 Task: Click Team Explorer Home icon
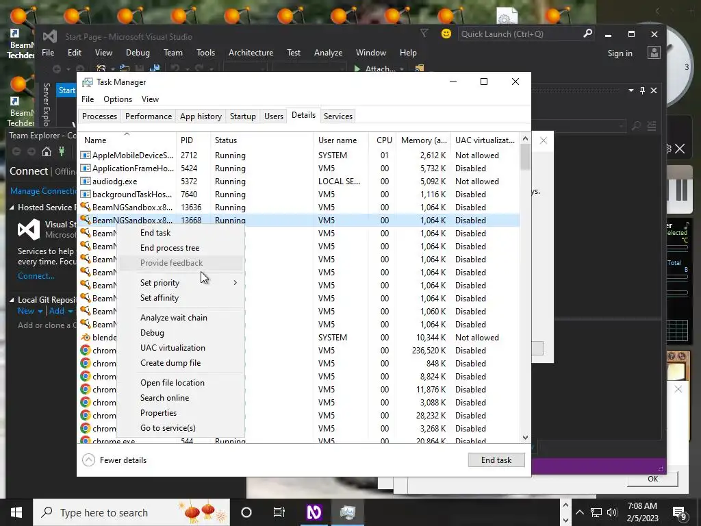click(46, 151)
